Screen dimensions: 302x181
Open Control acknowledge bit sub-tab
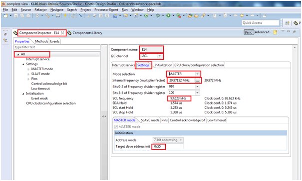pos(187,120)
